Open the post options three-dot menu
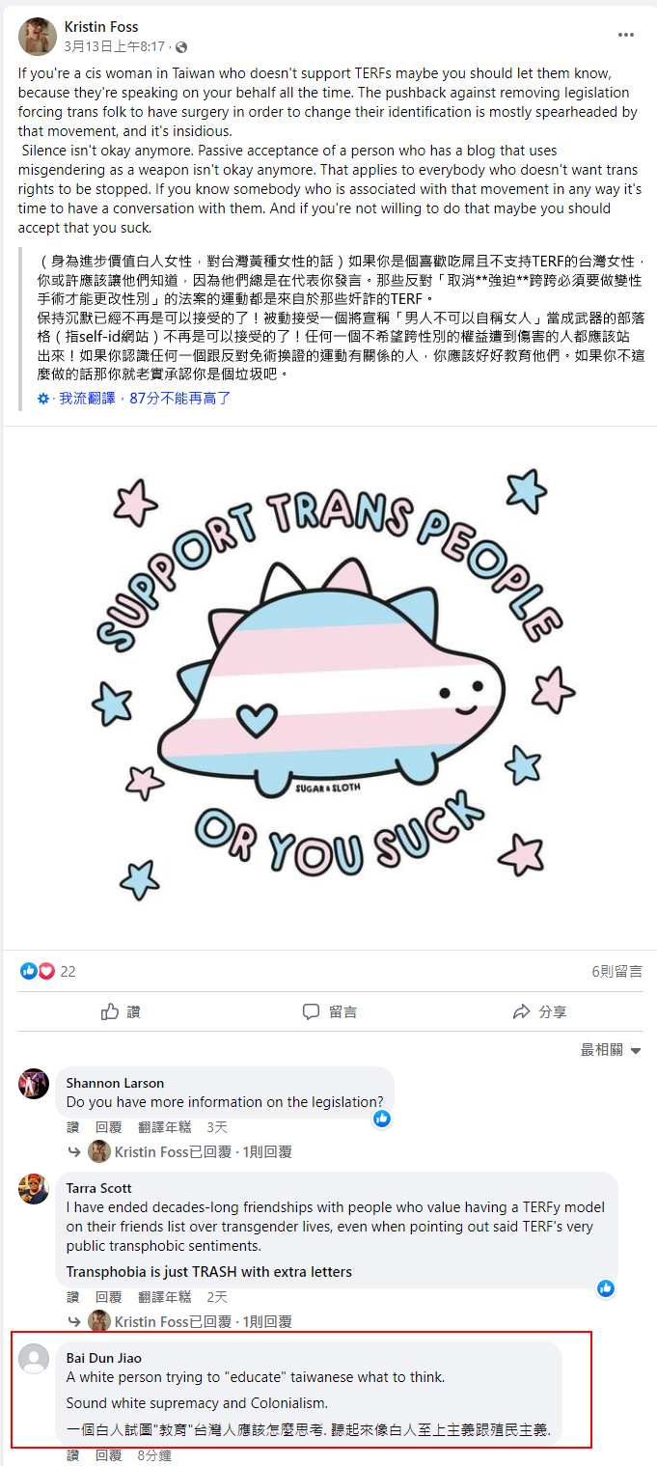Image resolution: width=657 pixels, height=1466 pixels. tap(626, 35)
